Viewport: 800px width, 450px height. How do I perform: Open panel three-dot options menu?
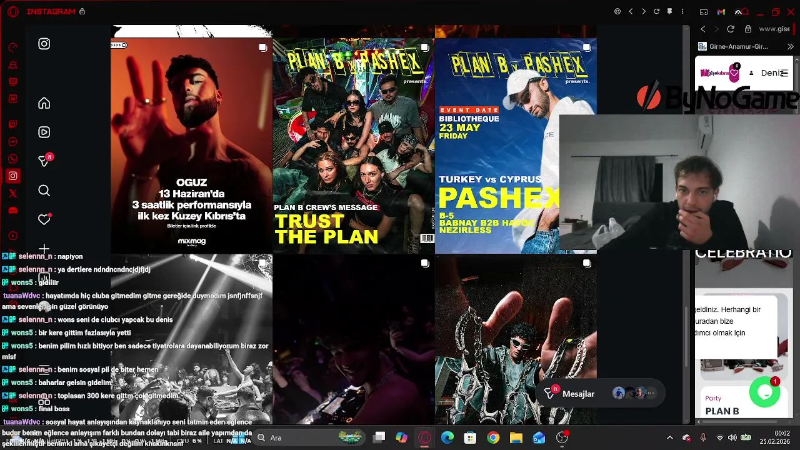(682, 11)
